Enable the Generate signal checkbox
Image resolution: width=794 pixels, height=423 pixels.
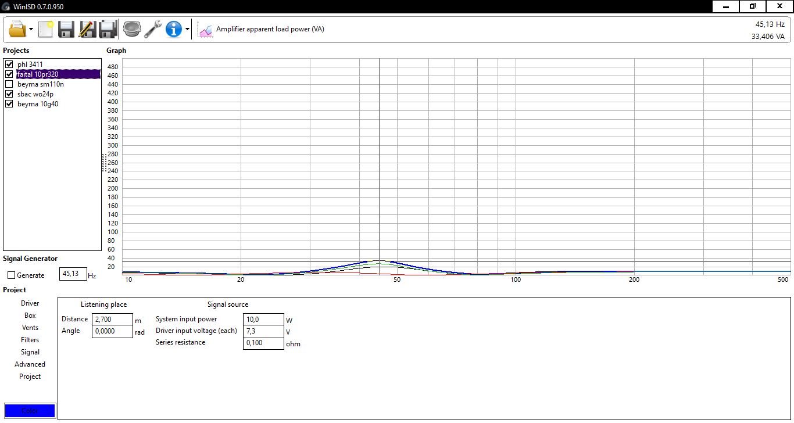coord(11,275)
